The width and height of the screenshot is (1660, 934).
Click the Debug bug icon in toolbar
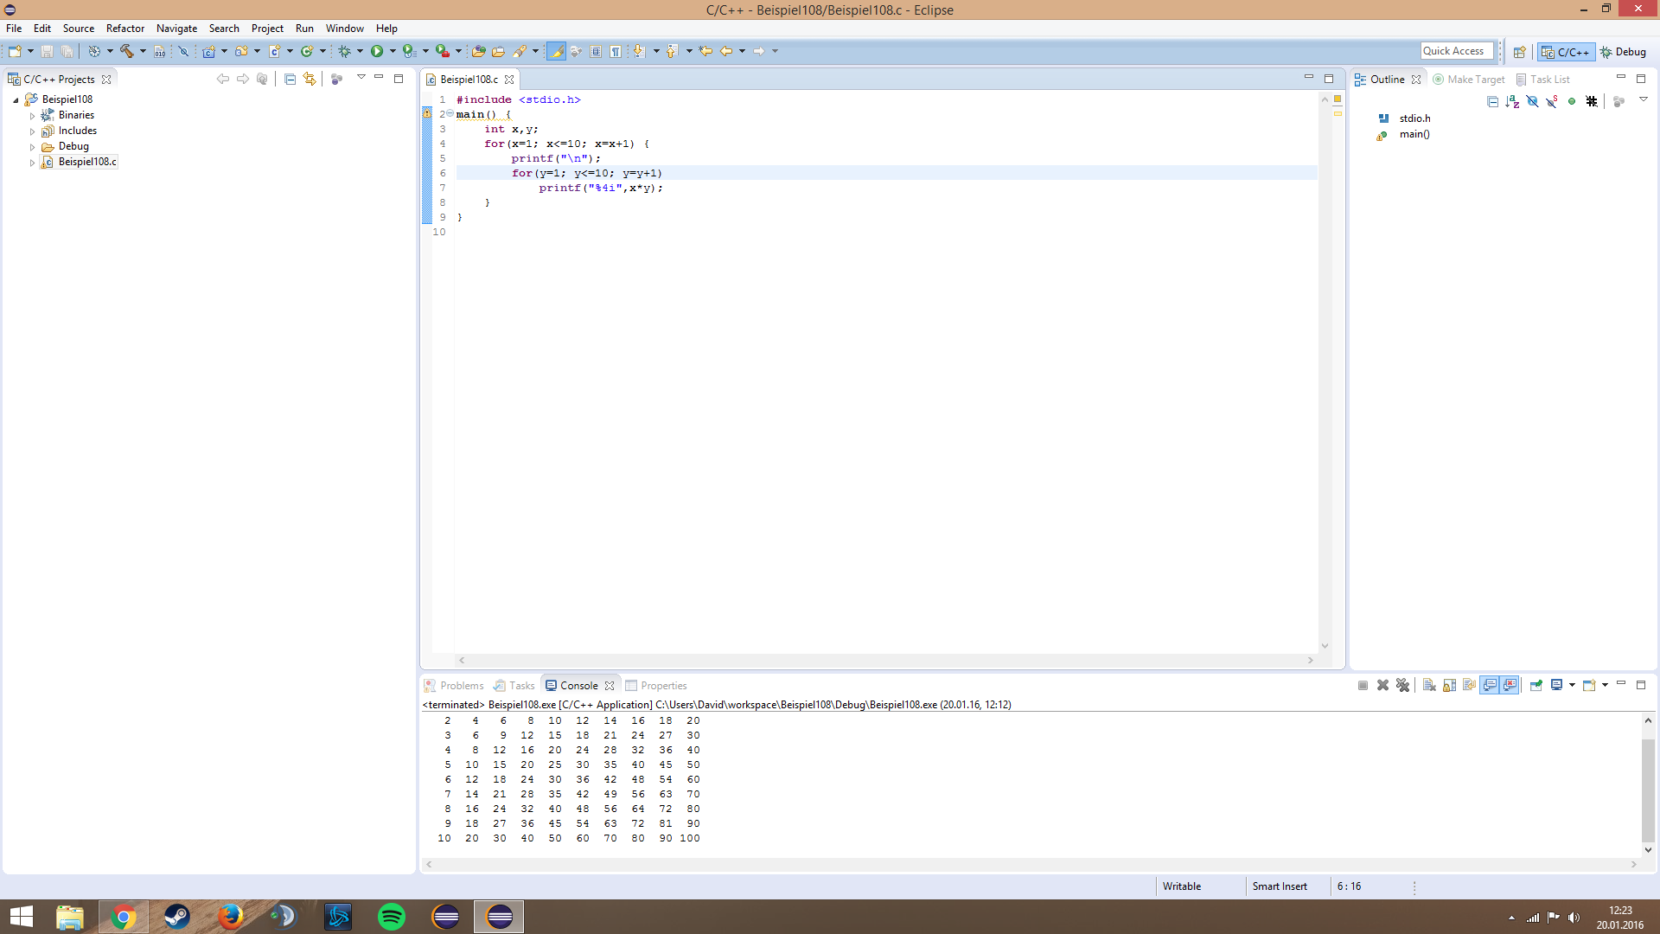click(x=344, y=51)
